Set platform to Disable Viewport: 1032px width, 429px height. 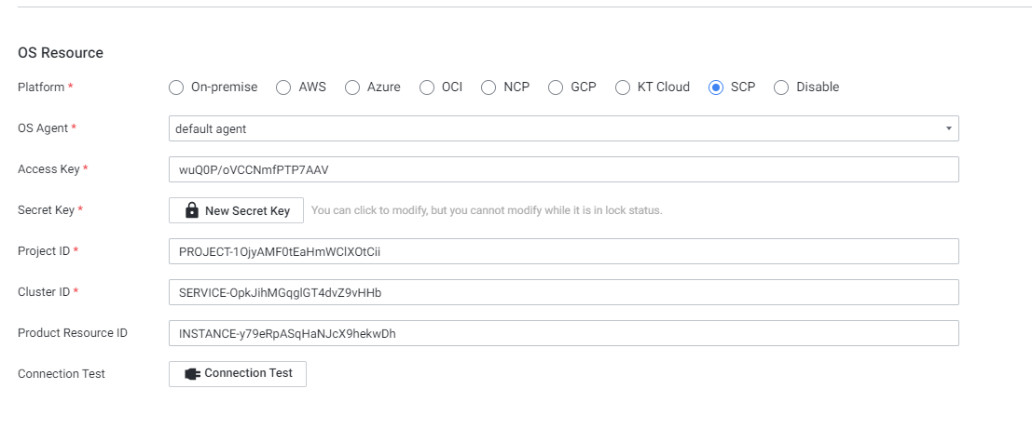pos(781,87)
